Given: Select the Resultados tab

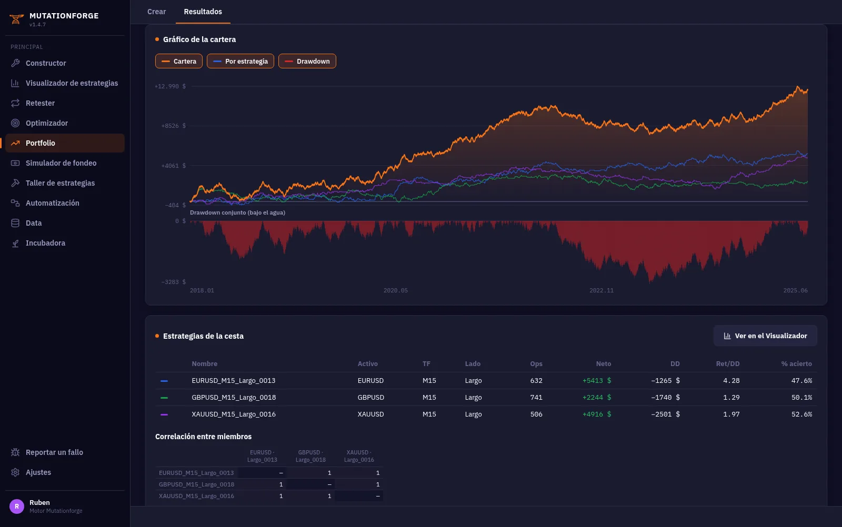Looking at the screenshot, I should tap(203, 12).
